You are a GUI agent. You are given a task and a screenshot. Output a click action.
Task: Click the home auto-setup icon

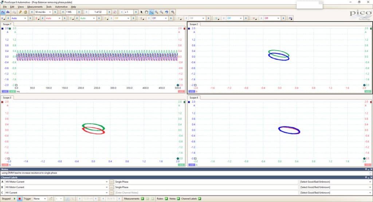(x=25, y=12)
